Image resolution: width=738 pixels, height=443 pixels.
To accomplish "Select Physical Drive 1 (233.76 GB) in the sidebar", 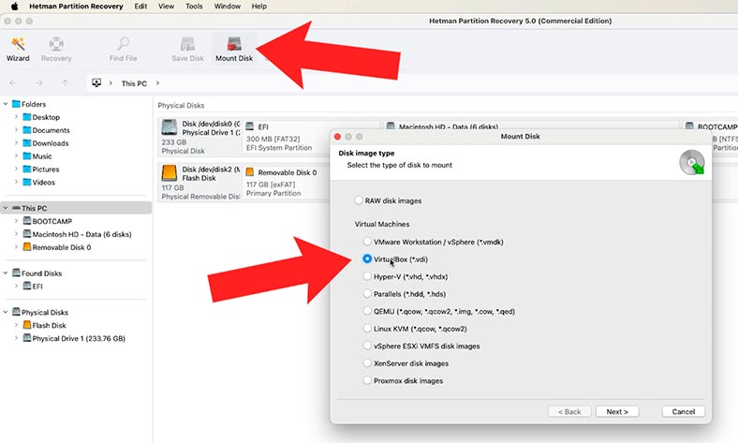I will [79, 338].
